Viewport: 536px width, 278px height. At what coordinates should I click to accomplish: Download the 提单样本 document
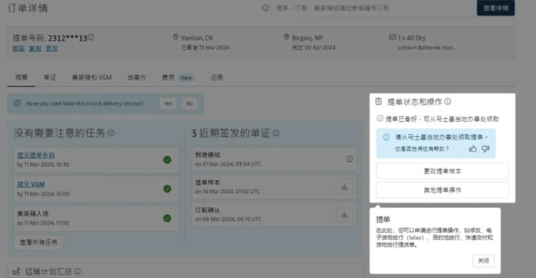coord(344,187)
